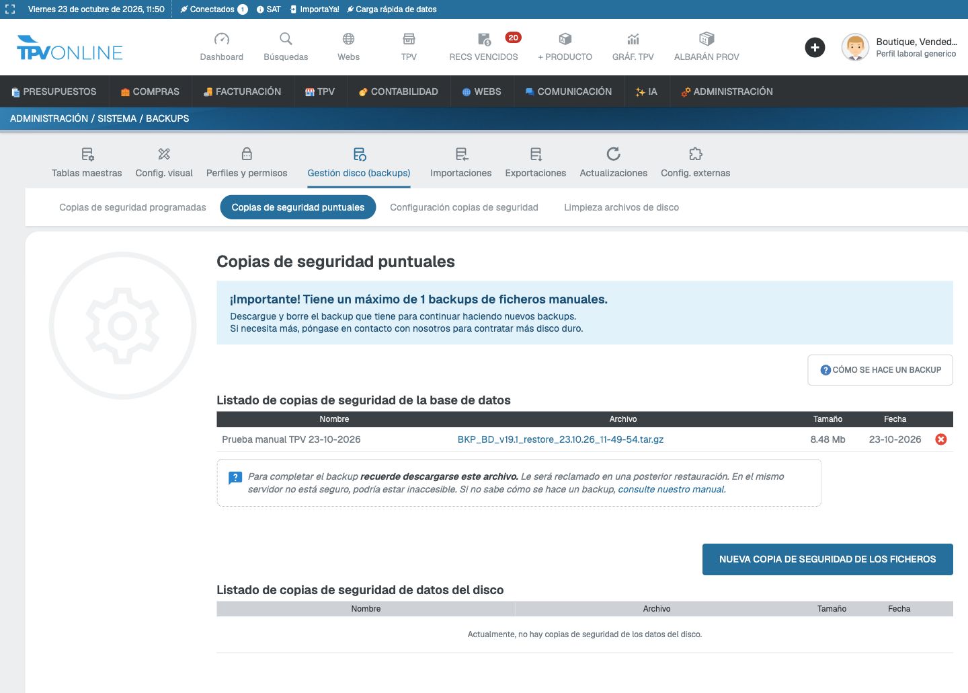968x693 pixels.
Task: Click the black plus add button
Action: 815,47
